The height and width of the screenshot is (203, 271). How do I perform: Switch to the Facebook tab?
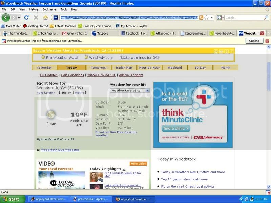[134, 33]
